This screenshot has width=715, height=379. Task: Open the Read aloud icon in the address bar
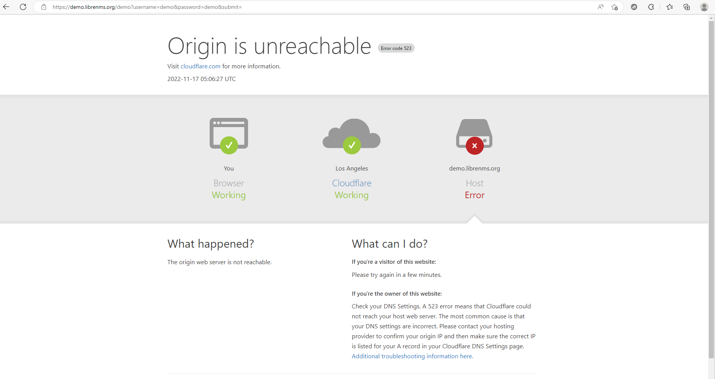point(601,7)
